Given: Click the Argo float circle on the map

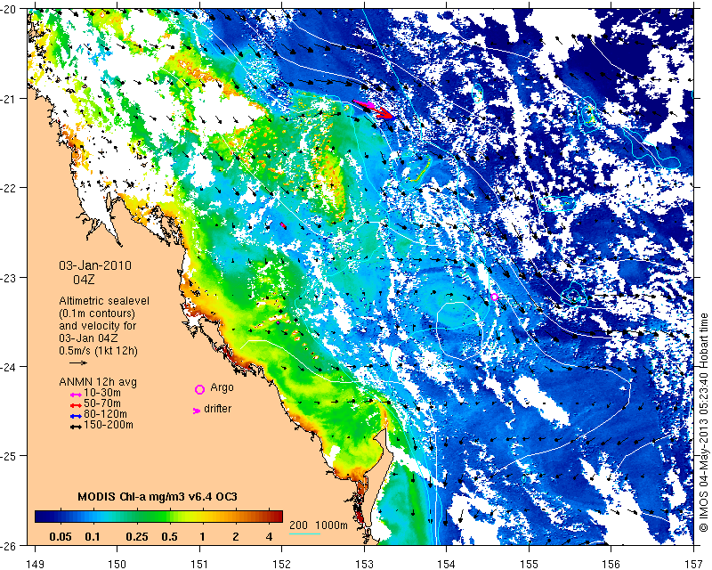Looking at the screenshot, I should (x=494, y=297).
